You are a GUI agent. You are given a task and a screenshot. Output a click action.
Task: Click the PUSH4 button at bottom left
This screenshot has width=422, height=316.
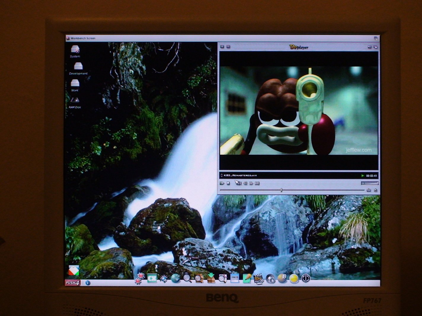tap(73, 283)
